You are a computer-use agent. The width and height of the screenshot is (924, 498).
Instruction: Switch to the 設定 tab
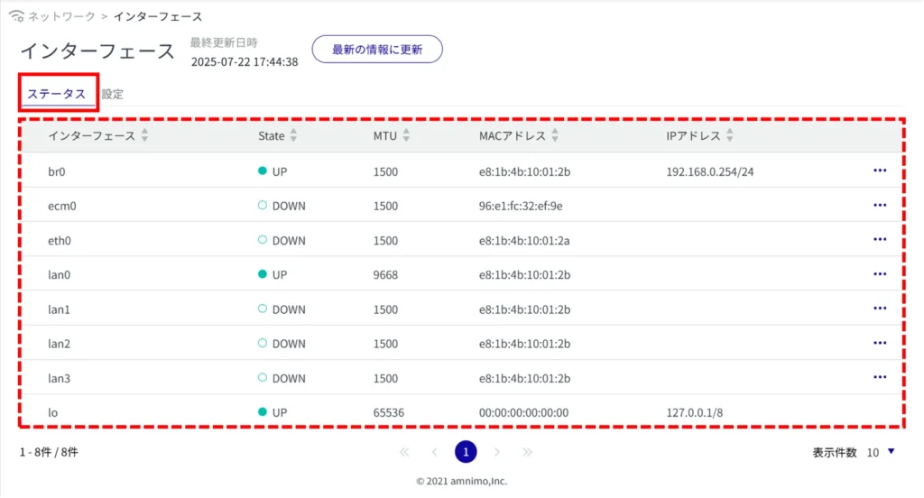pos(113,94)
